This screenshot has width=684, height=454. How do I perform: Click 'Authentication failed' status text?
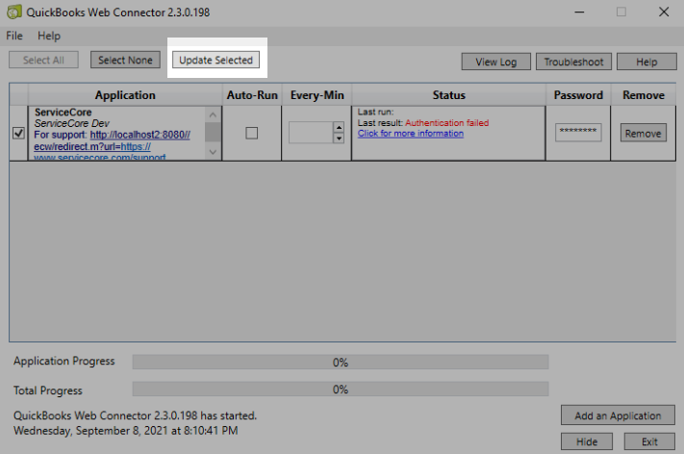point(447,123)
